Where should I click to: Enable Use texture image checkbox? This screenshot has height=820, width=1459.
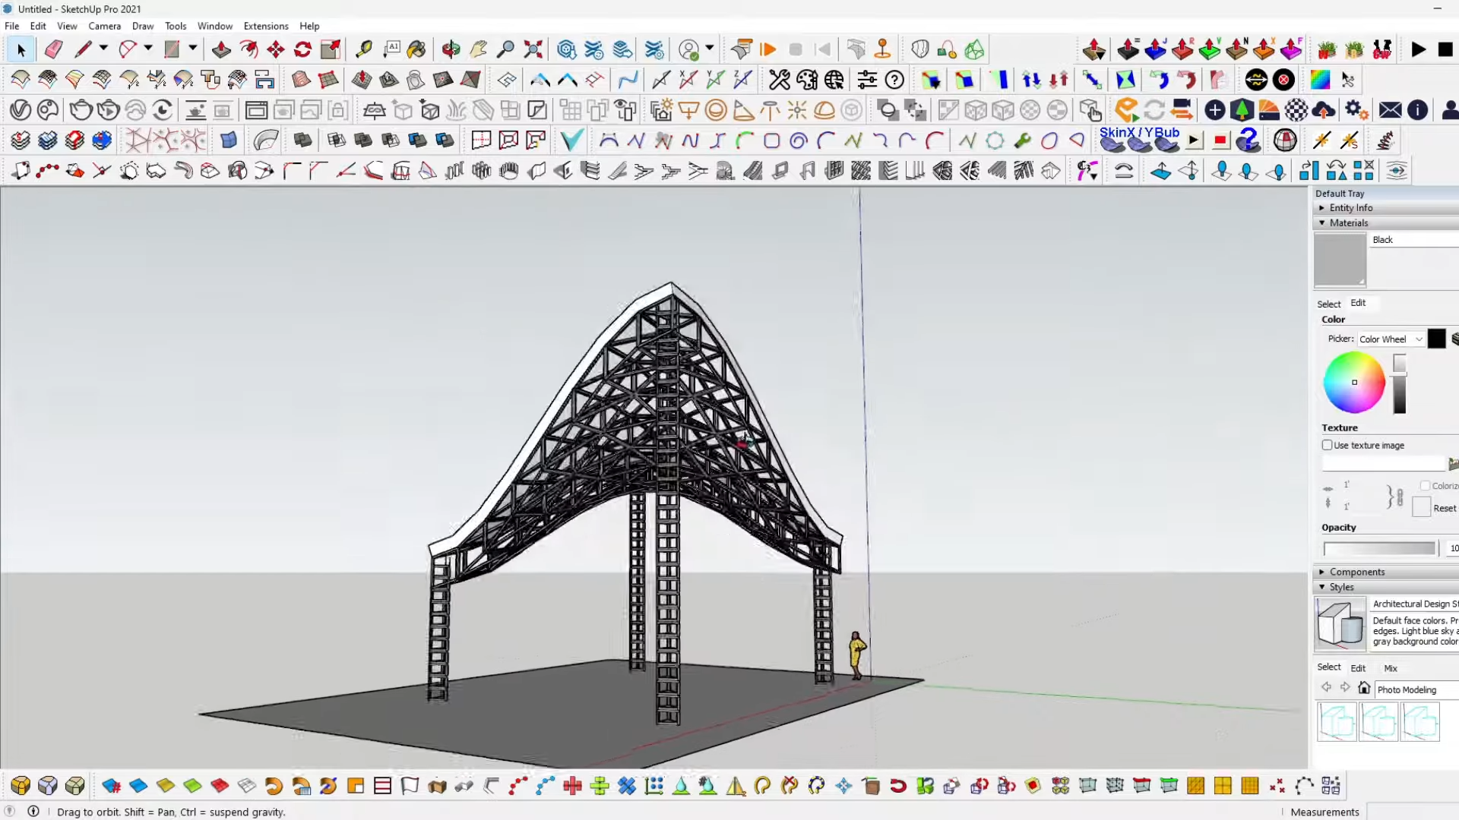(x=1328, y=446)
